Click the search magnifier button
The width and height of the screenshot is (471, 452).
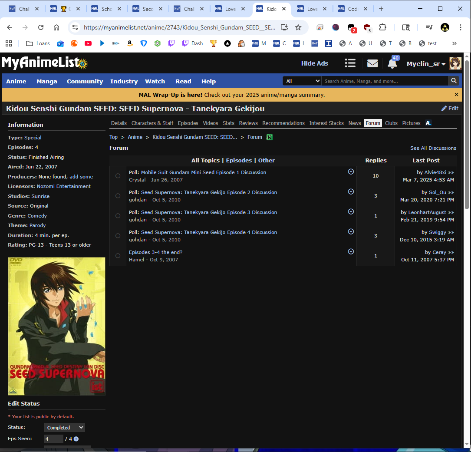(x=454, y=81)
